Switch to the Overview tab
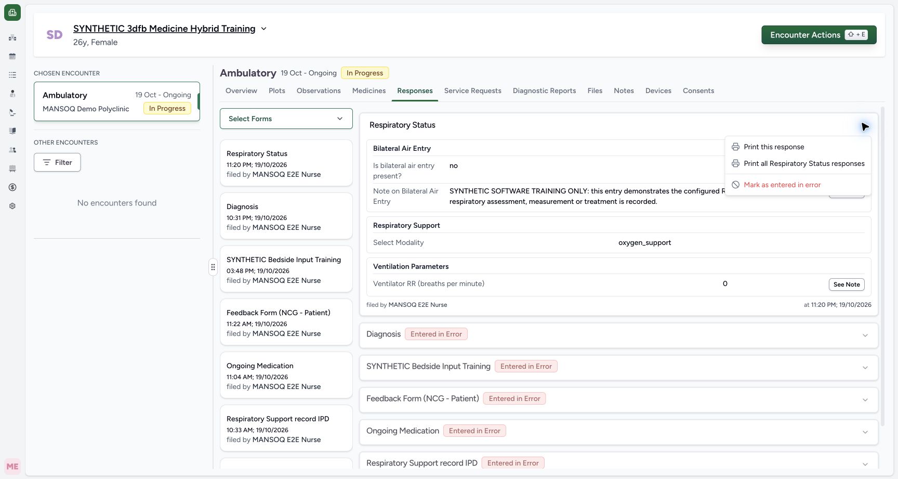Viewport: 898px width, 479px height. [241, 90]
